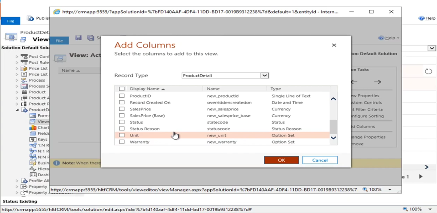Check the Unit column checkbox

point(122,135)
